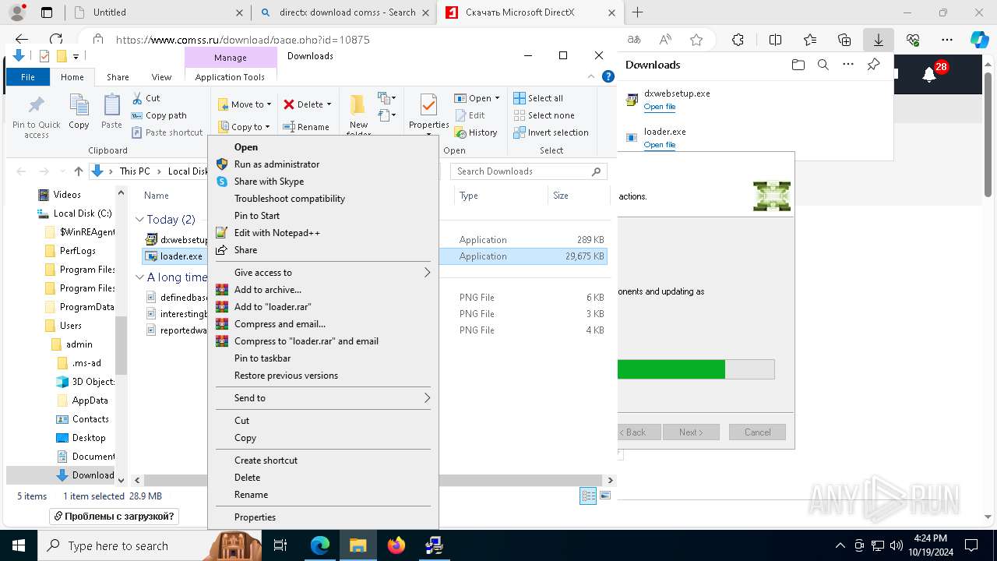Screen dimensions: 997x561
Task: Open Edge Extensions puzzle icon
Action: coord(738,40)
